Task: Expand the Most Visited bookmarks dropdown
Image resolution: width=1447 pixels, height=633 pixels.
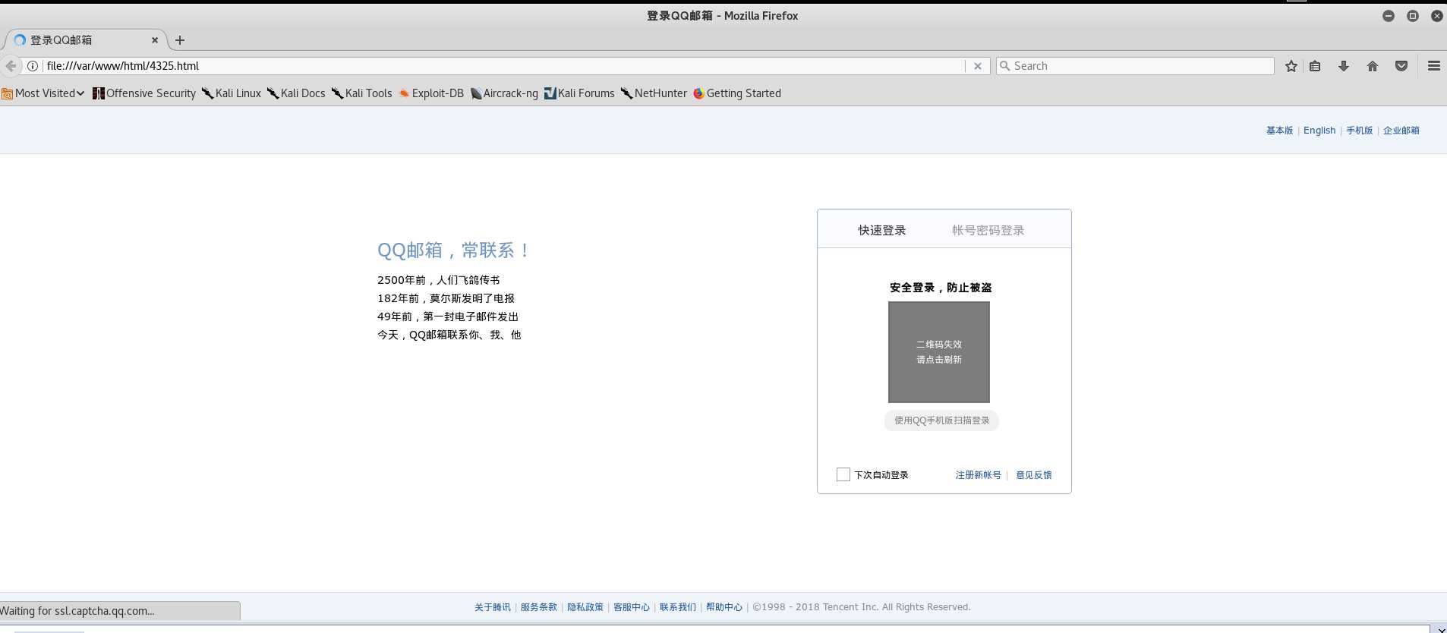Action: (x=43, y=93)
